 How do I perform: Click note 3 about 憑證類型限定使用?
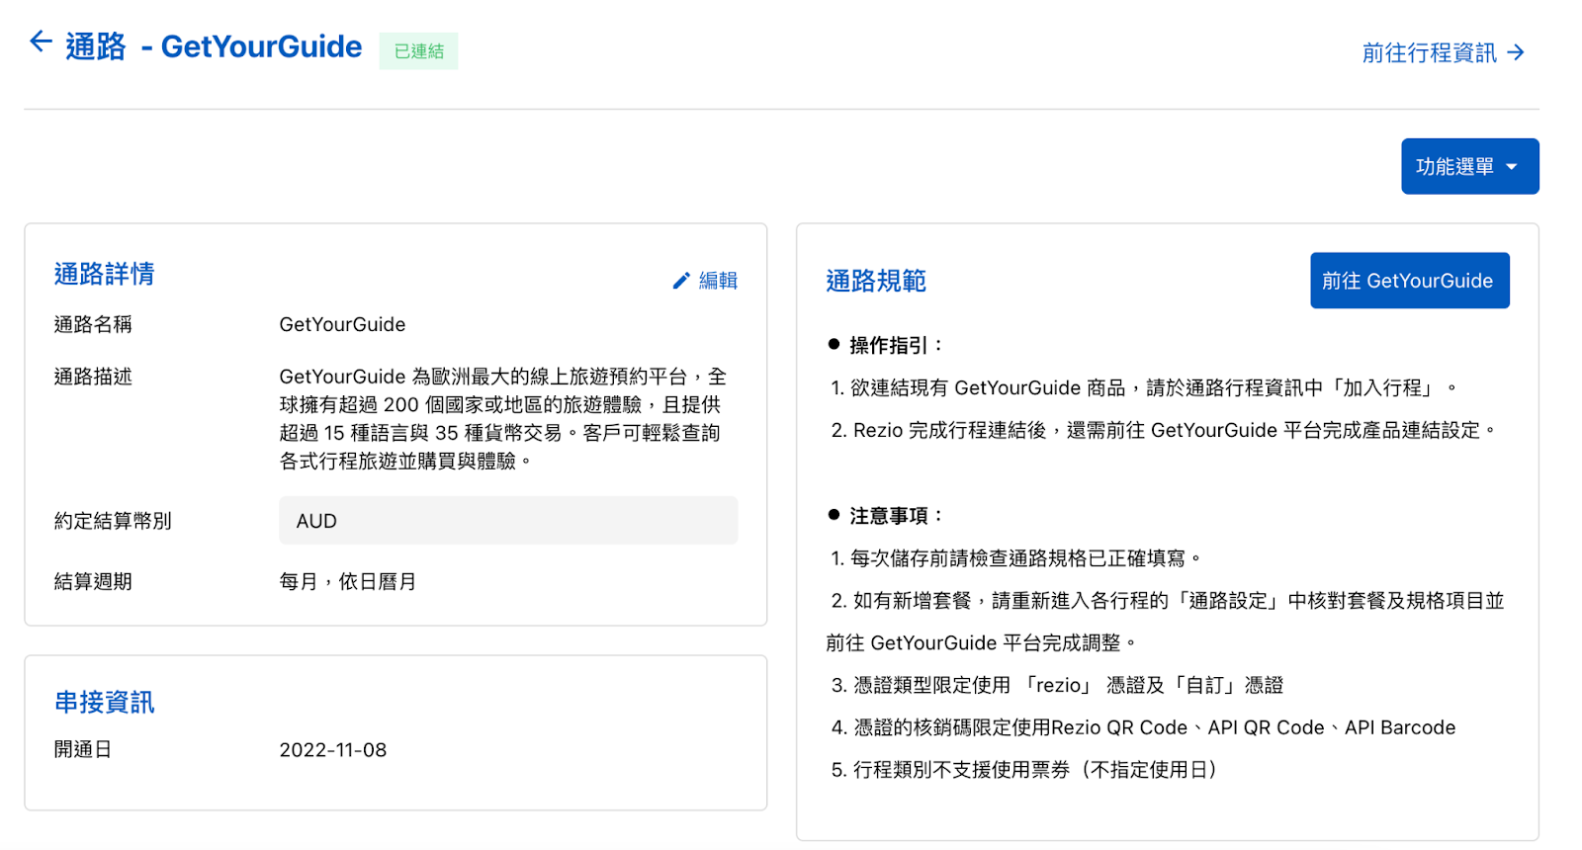(1057, 685)
